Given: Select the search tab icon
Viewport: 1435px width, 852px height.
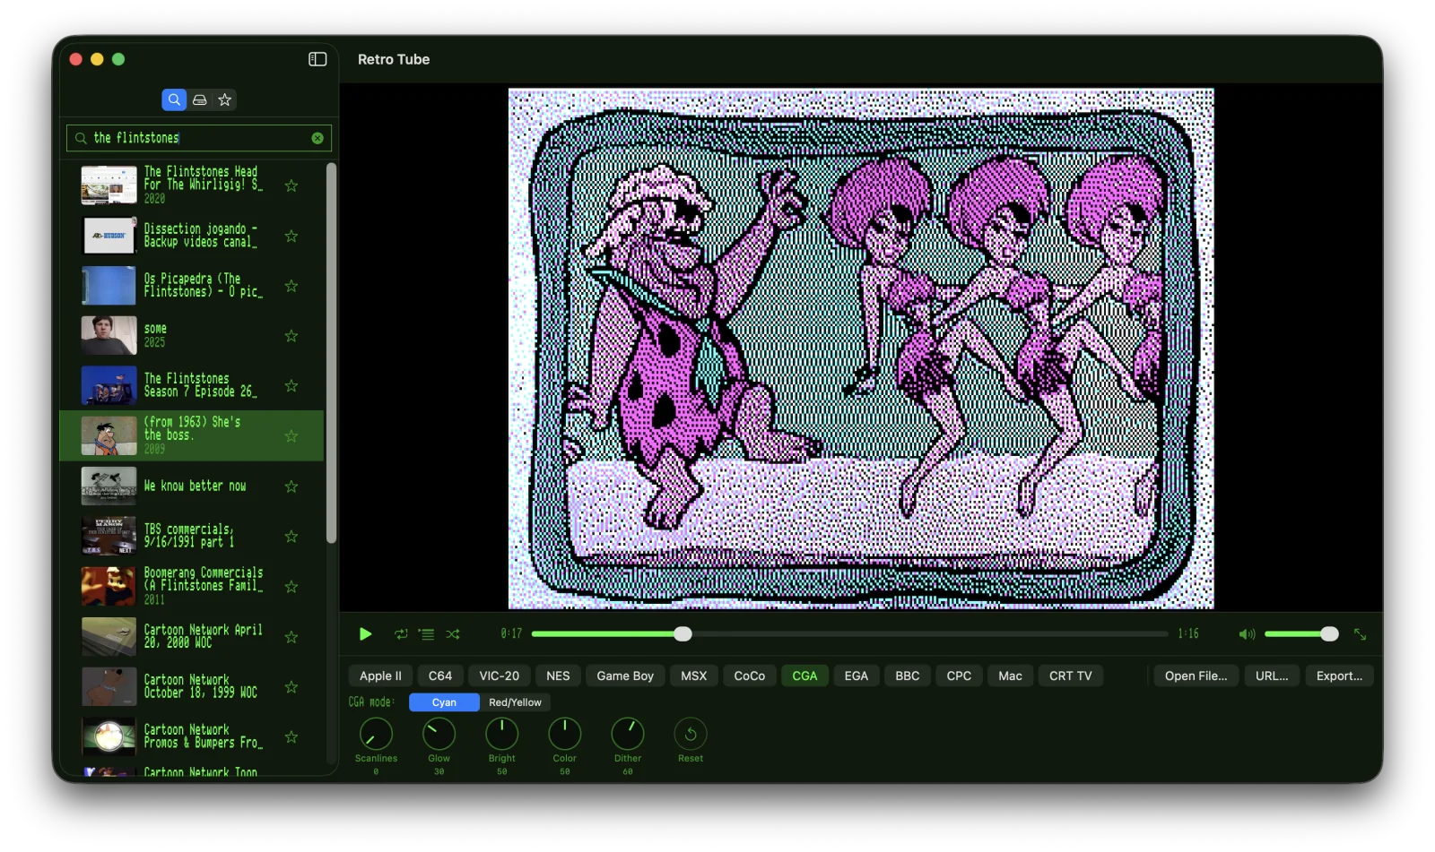Looking at the screenshot, I should pyautogui.click(x=174, y=99).
